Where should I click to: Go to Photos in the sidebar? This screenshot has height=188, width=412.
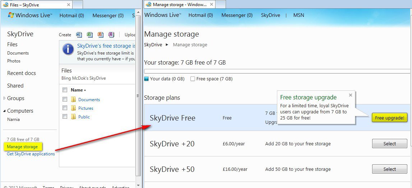pyautogui.click(x=14, y=61)
